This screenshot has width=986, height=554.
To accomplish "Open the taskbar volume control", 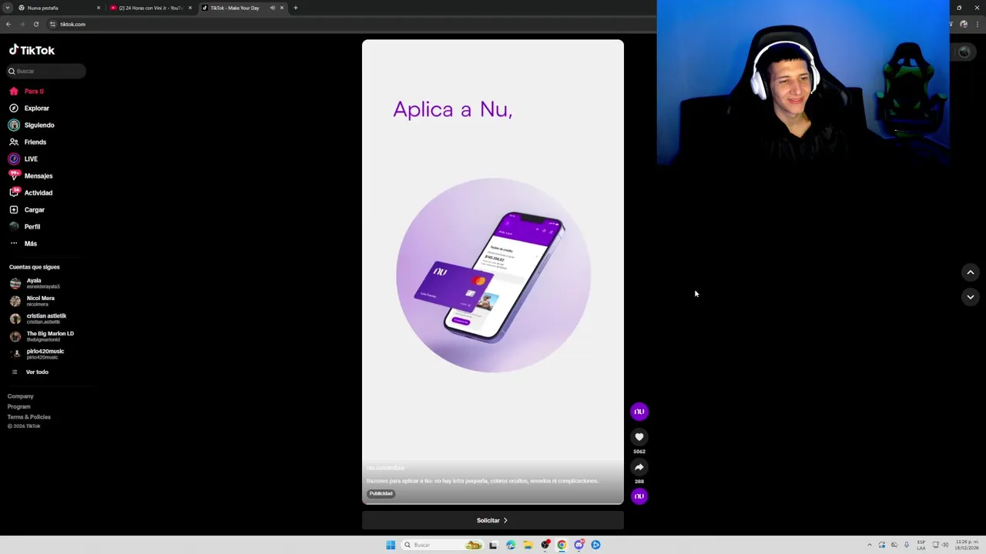I will coord(945,545).
